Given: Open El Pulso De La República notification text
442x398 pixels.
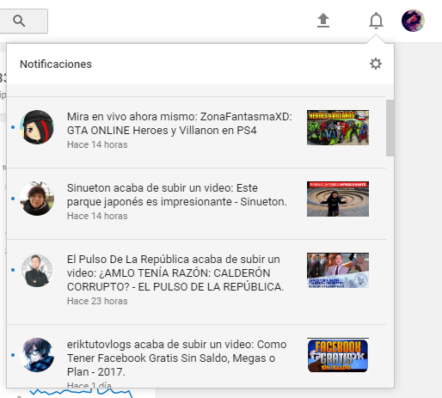Looking at the screenshot, I should (x=175, y=273).
